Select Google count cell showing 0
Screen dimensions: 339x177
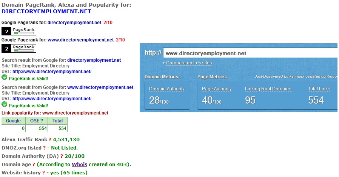pos(14,128)
